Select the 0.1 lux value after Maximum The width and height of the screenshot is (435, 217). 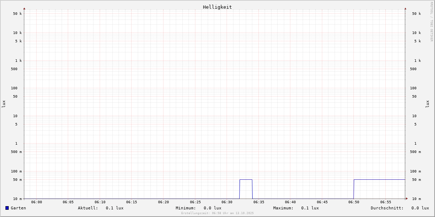click(x=310, y=208)
